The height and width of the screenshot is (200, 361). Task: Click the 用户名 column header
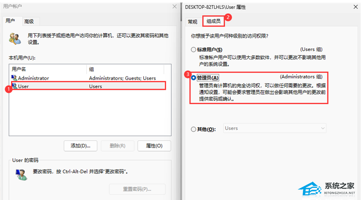click(48, 69)
